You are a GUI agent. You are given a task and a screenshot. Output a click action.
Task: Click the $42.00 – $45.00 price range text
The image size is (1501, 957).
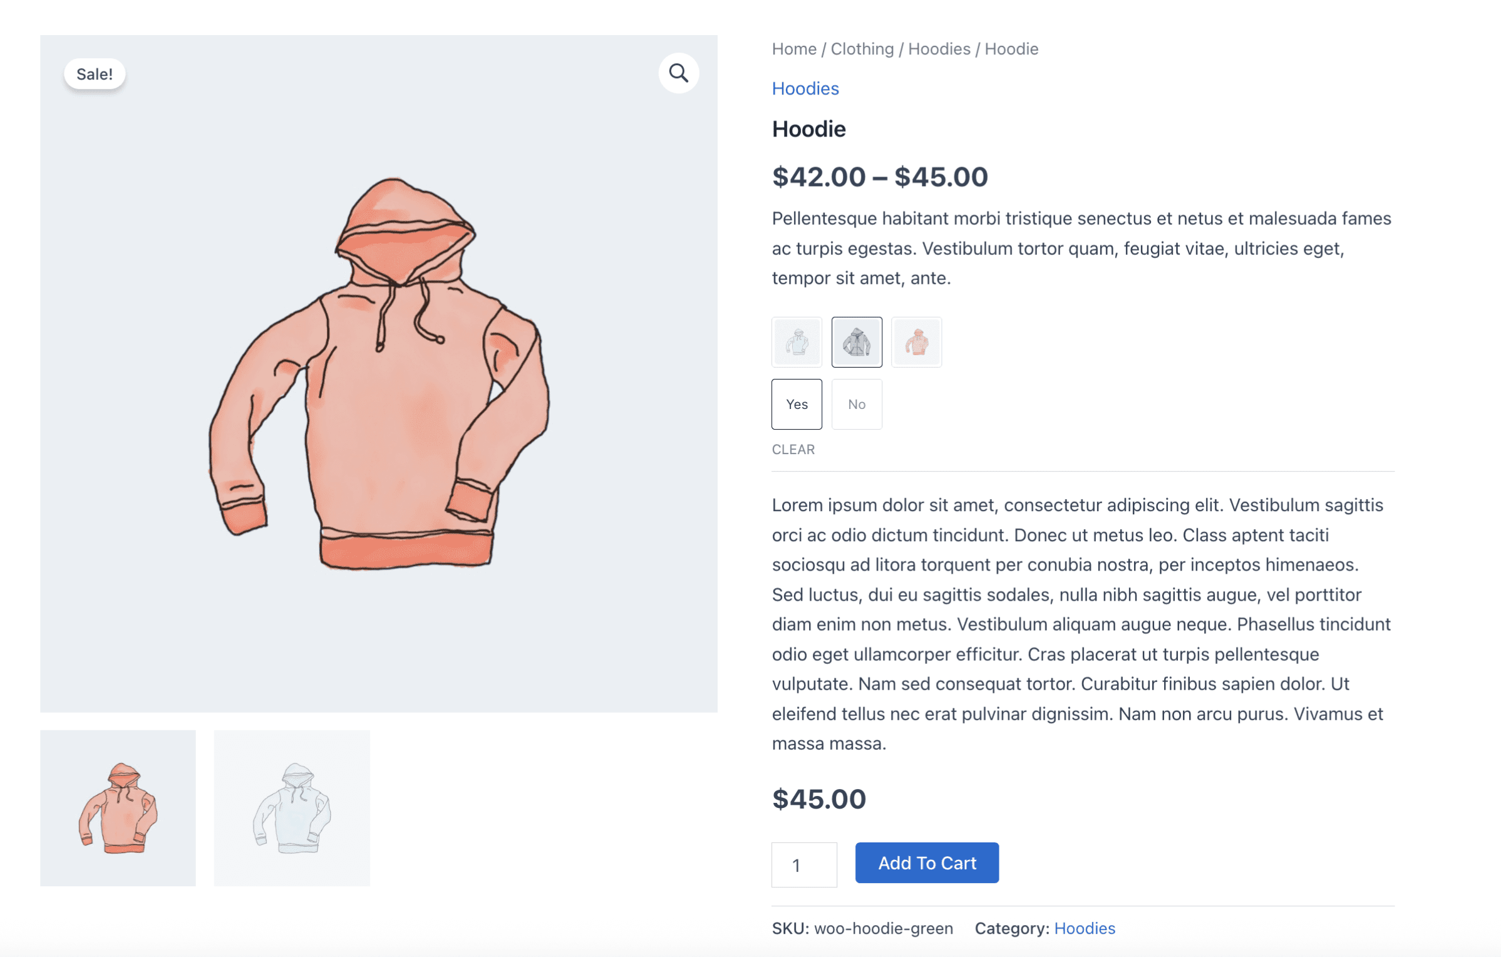tap(879, 177)
